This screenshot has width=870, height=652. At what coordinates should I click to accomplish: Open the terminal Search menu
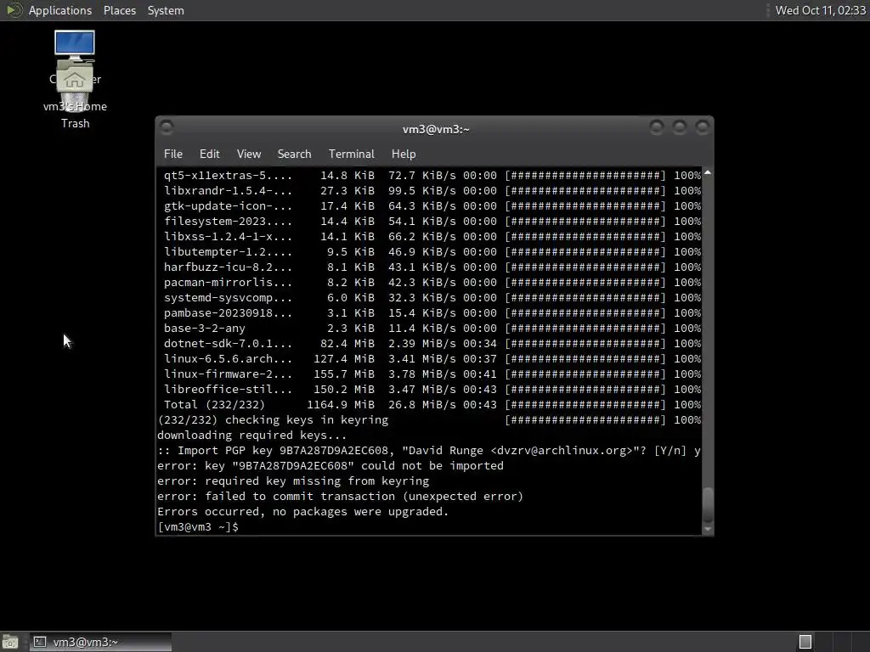click(294, 155)
